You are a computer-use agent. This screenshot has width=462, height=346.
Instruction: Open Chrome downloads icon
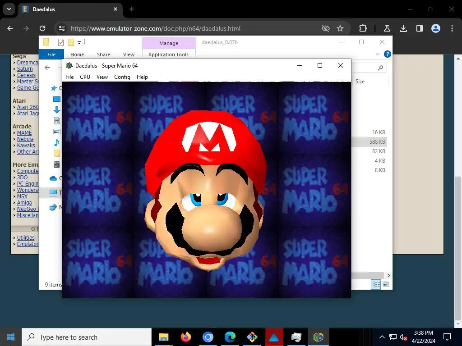[x=403, y=28]
